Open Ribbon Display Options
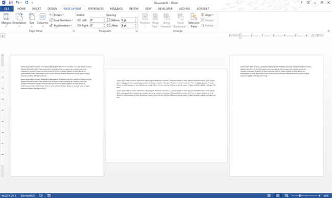The height and width of the screenshot is (198, 332). (x=309, y=3)
